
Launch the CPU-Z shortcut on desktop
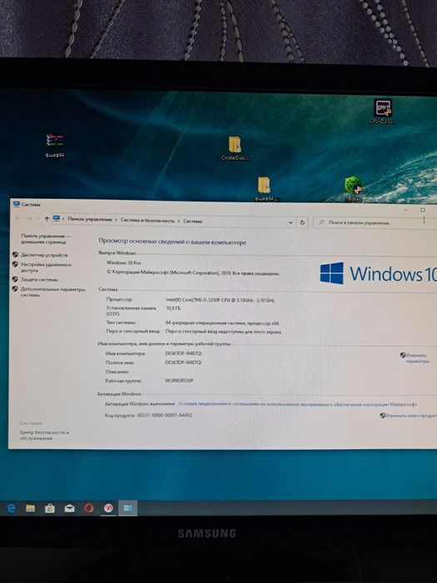383,112
